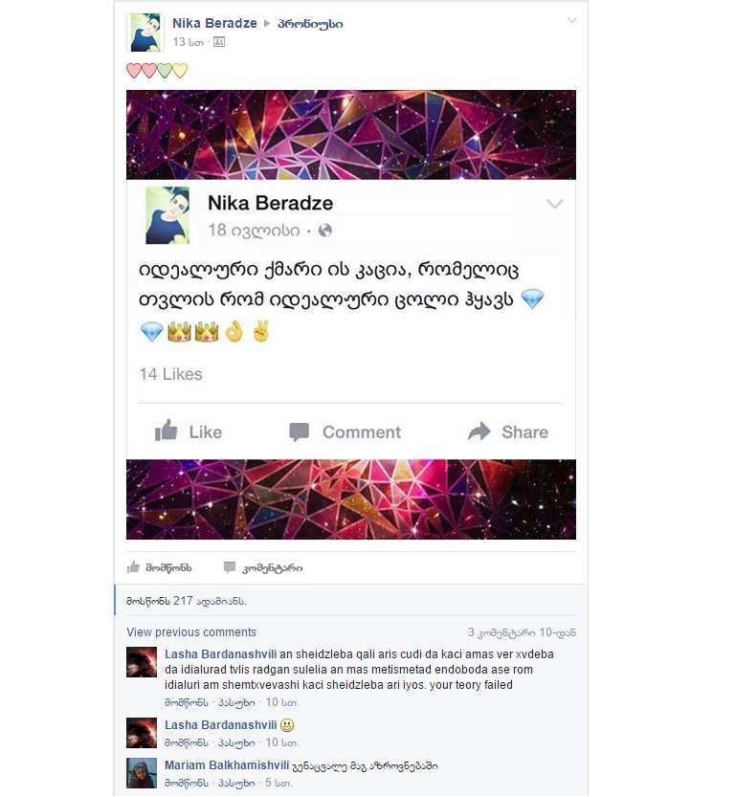Click the globe public icon in embedded post

point(325,231)
